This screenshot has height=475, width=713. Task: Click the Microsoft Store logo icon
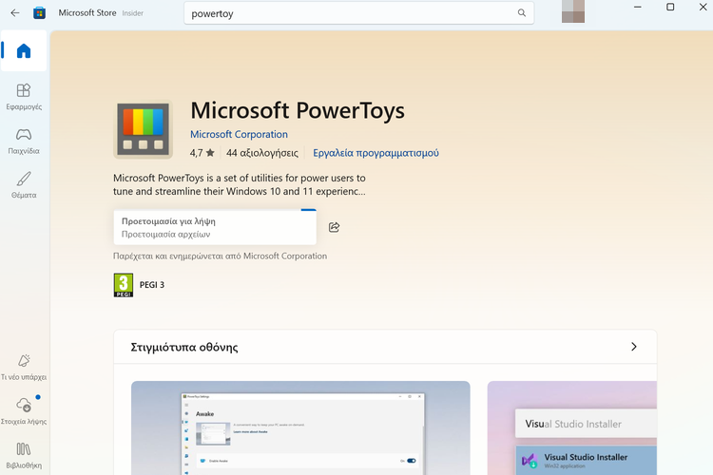[39, 13]
